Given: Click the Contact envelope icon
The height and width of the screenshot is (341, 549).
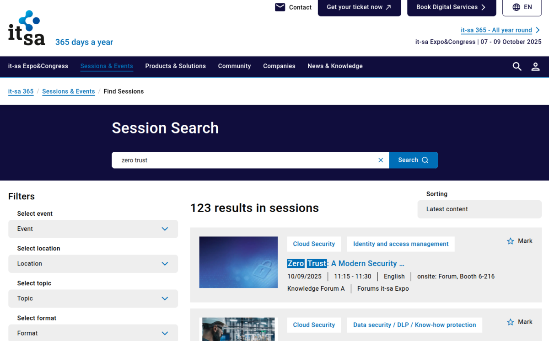Looking at the screenshot, I should 280,7.
